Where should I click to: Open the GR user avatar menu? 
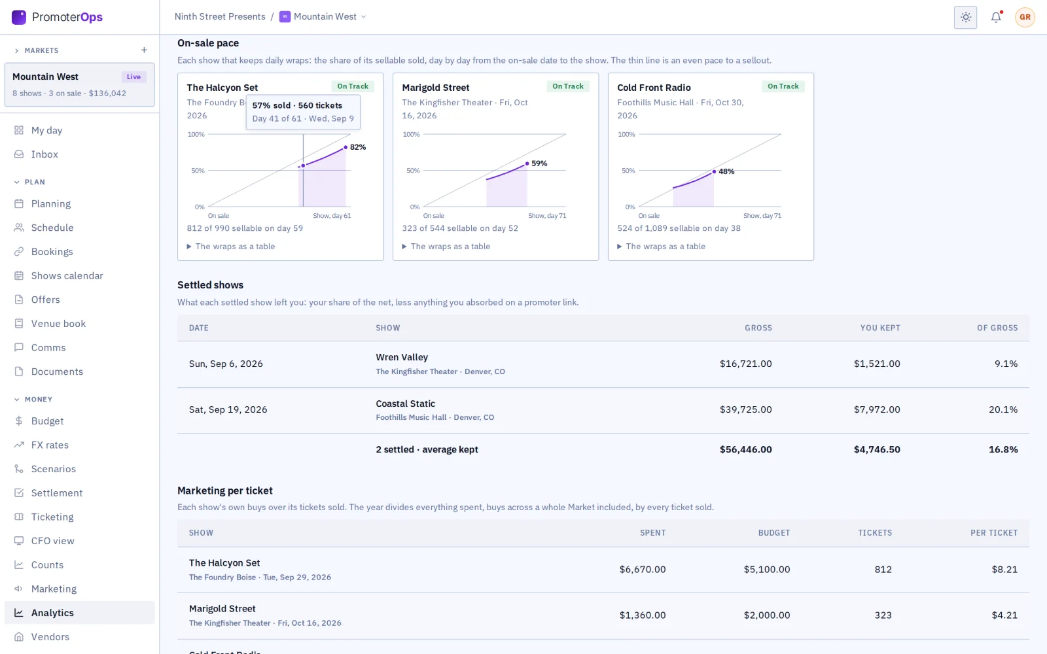click(1025, 17)
